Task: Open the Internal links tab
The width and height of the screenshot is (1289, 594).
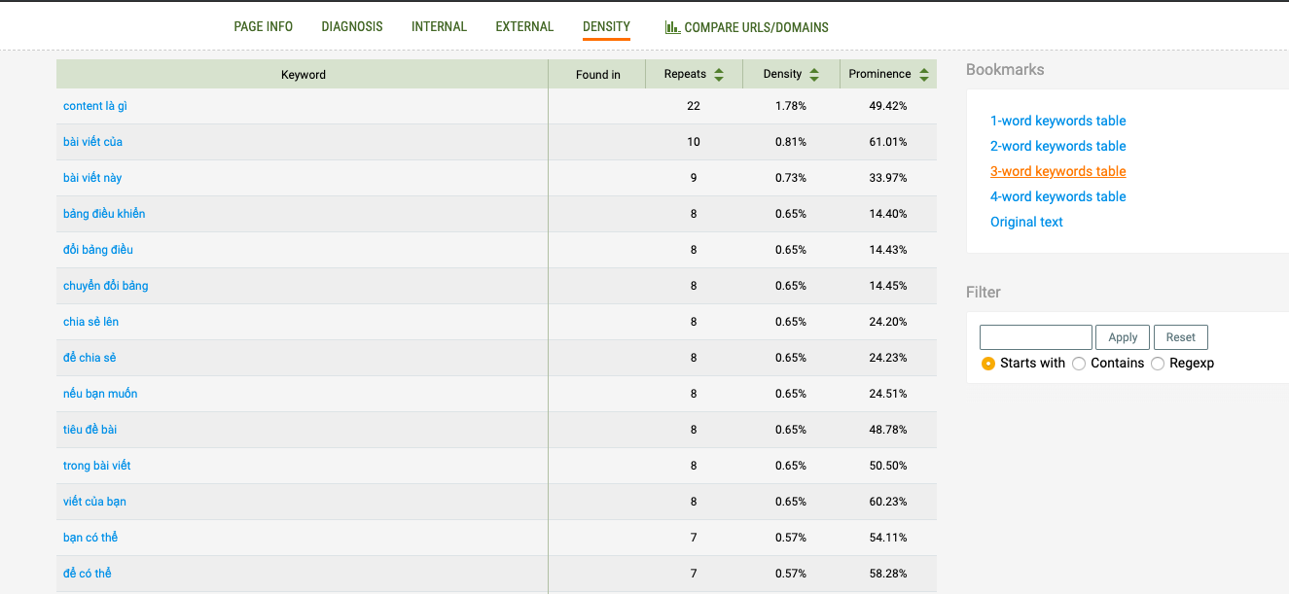Action: point(439,27)
